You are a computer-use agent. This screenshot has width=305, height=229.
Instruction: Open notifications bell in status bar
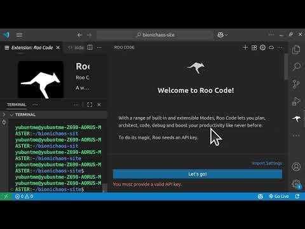pyautogui.click(x=297, y=197)
